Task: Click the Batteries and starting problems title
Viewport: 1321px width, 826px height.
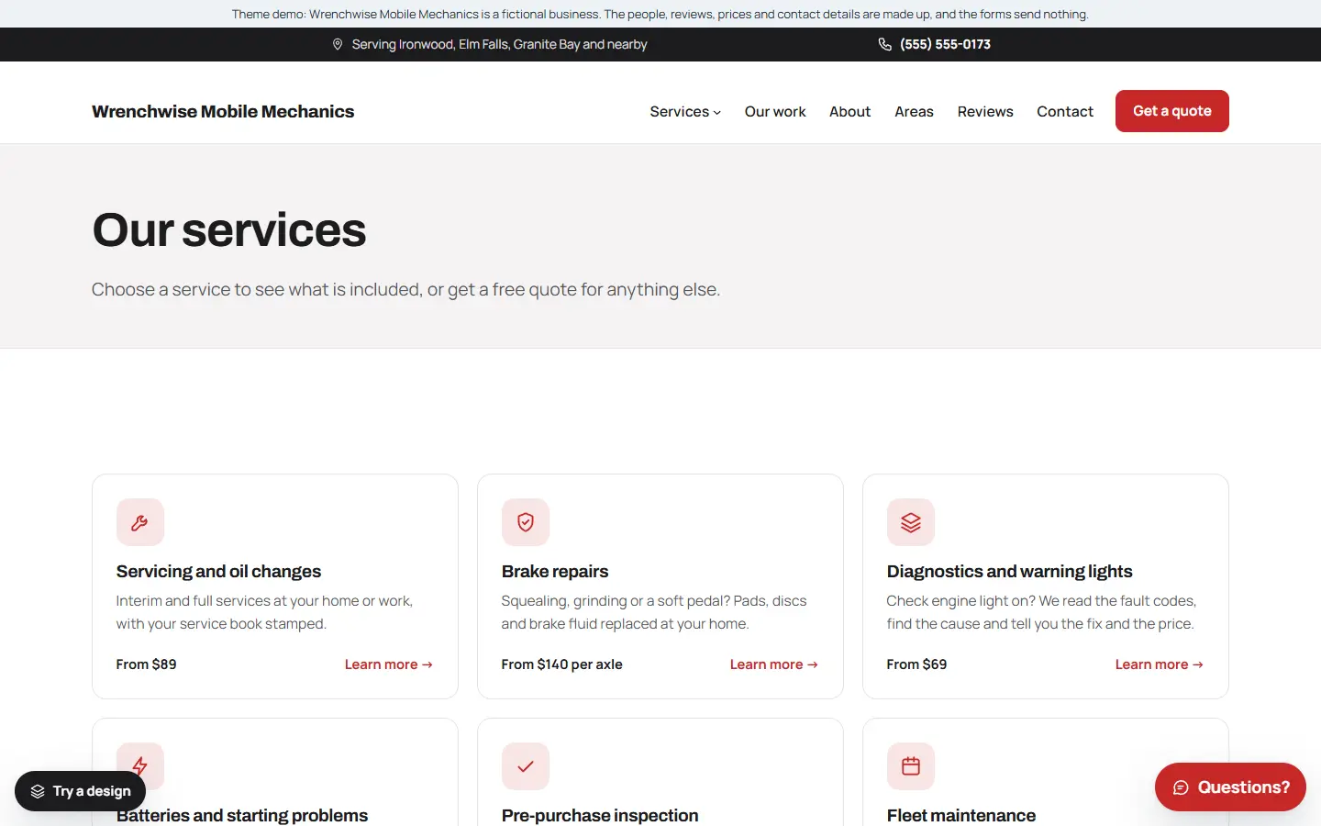Action: (242, 815)
